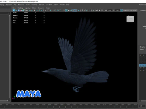146x109 pixels.
Task: Select the pencil annotation tool icon
Action: (42, 10)
